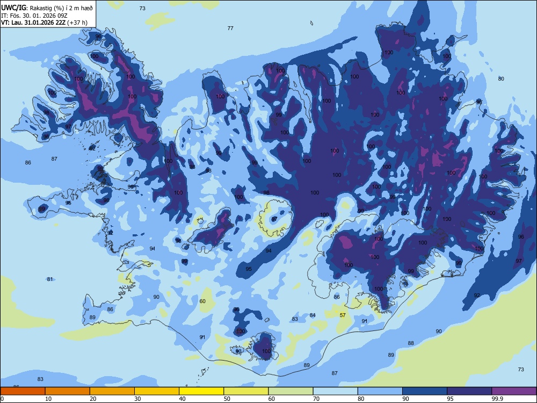537x403 pixels.
Task: Select the humidity value 88 offshore
Action: (411, 343)
